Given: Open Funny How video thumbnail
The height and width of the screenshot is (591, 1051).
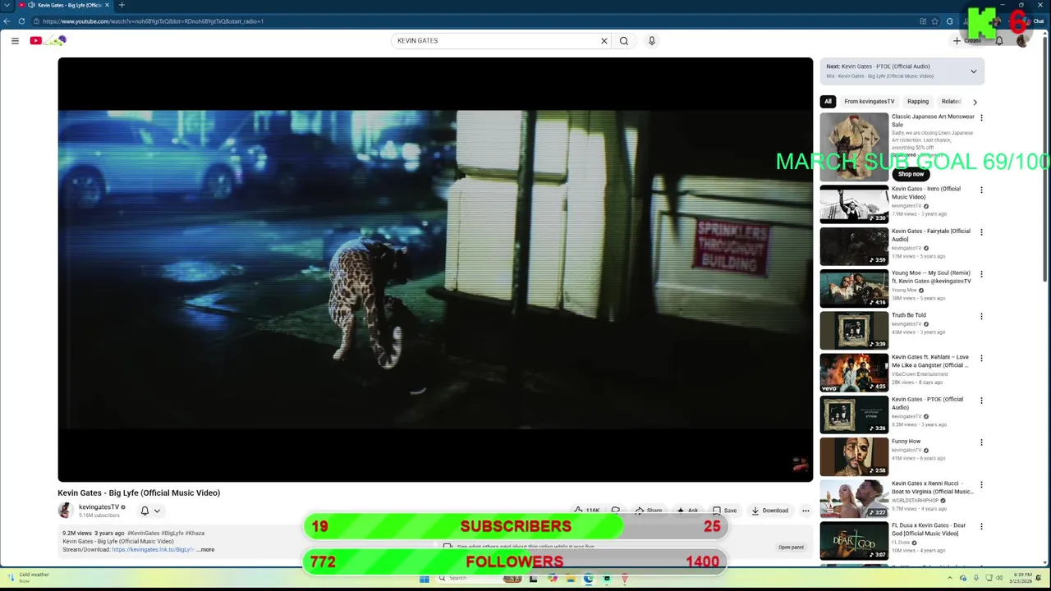Looking at the screenshot, I should [x=854, y=456].
